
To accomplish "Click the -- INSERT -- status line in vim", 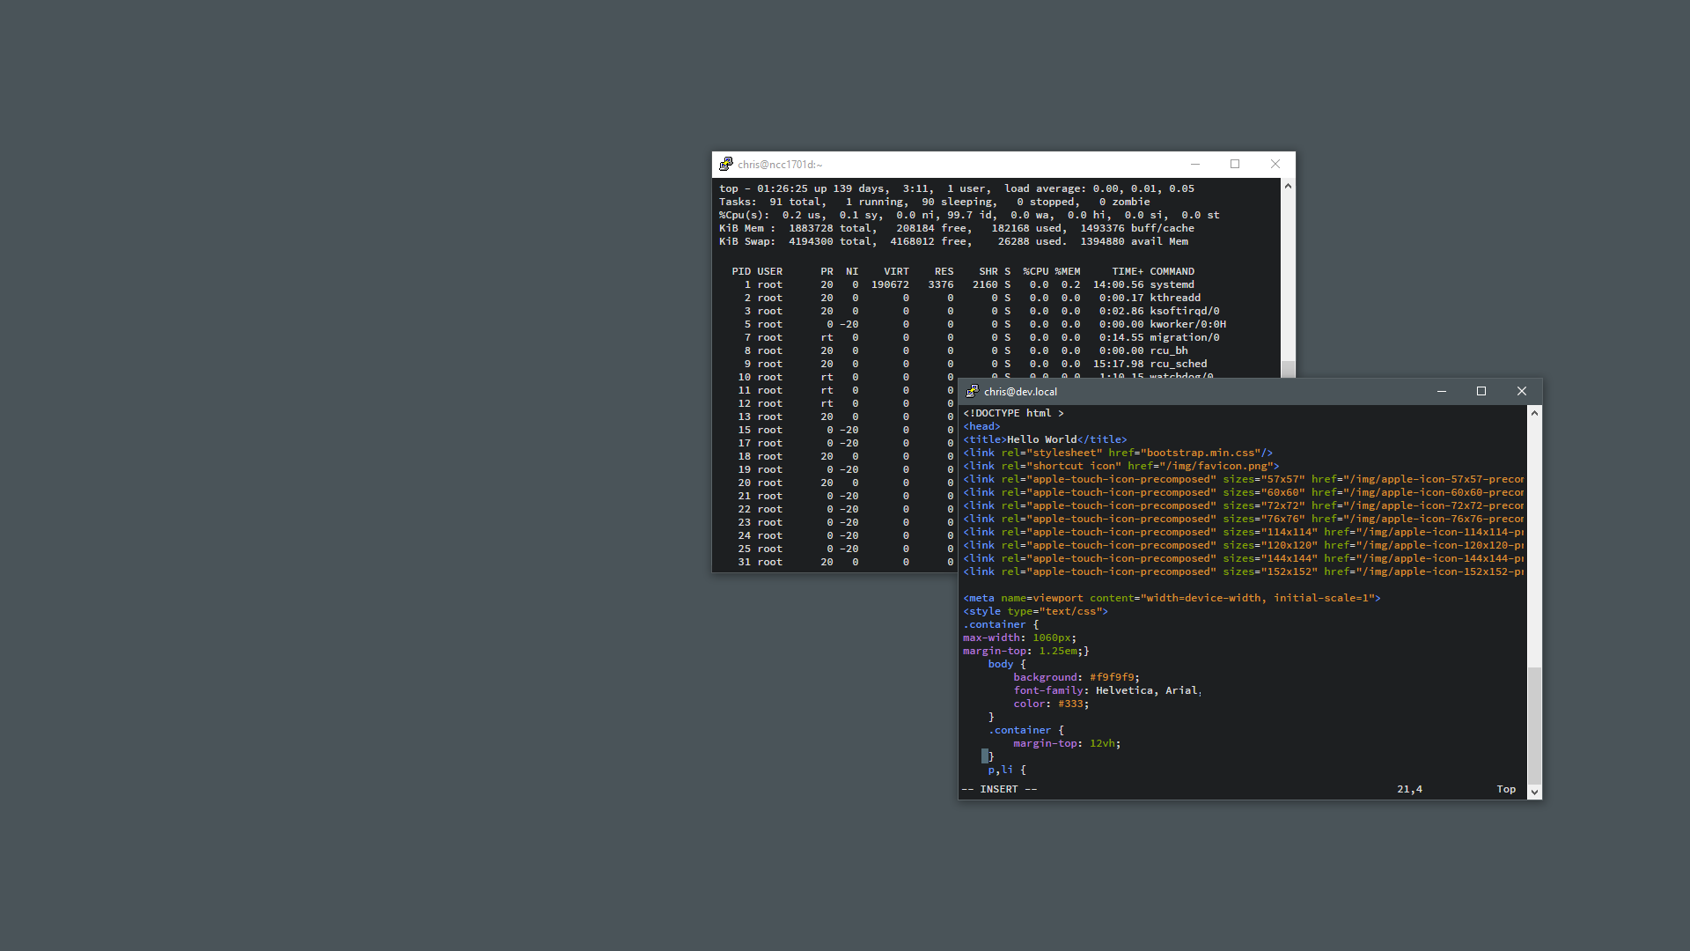I will click(999, 789).
